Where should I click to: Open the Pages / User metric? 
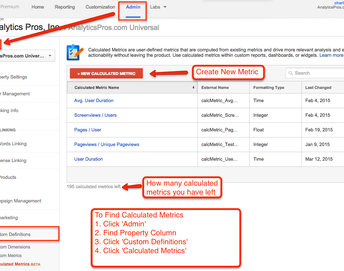point(87,130)
